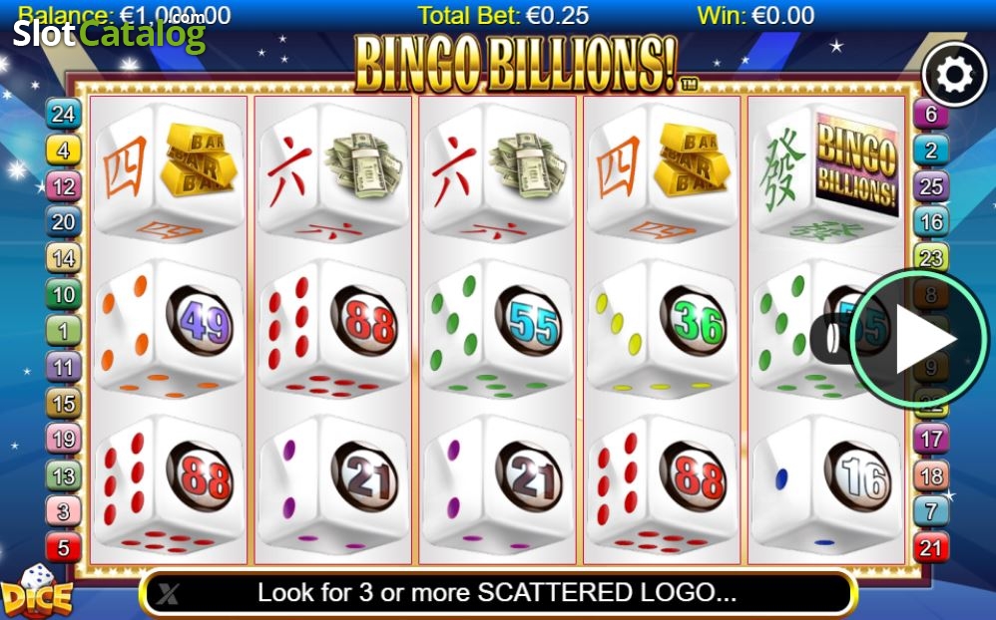Viewport: 996px width, 620px height.
Task: Select payline 25 indicator on right
Action: 931,186
